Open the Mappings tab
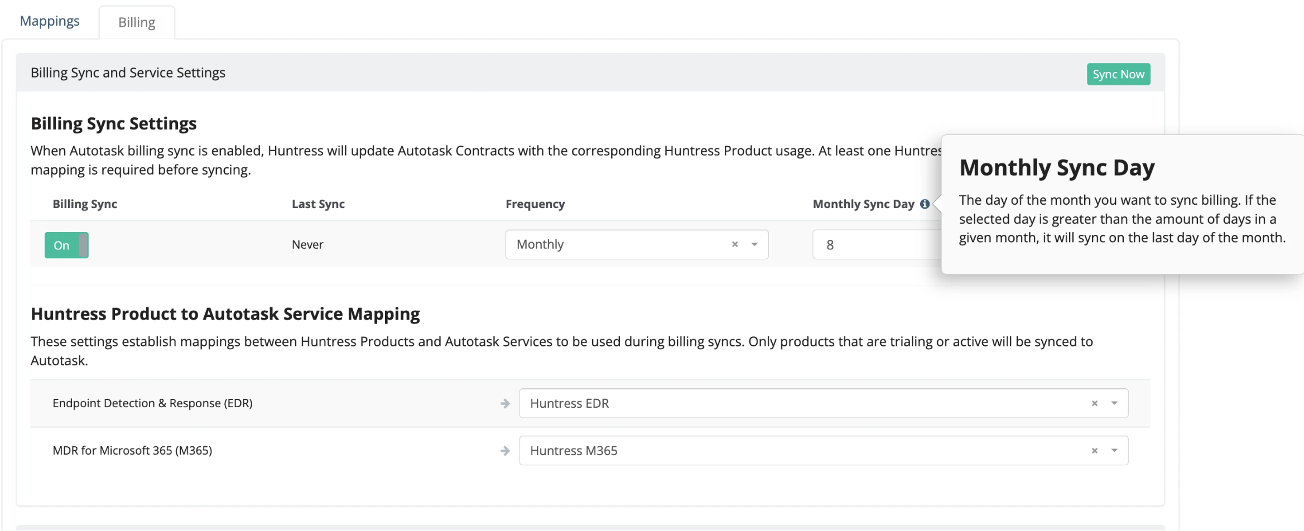The image size is (1304, 531). pos(50,21)
